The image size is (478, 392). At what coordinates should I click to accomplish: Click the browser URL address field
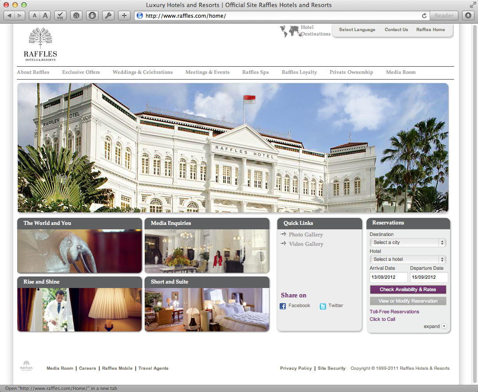[x=282, y=16]
